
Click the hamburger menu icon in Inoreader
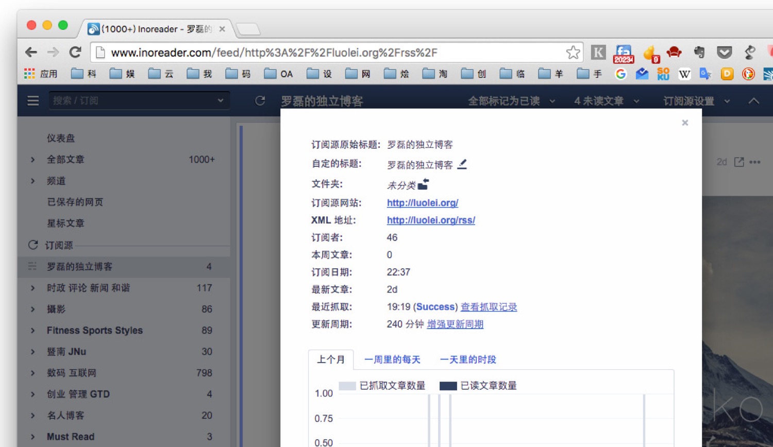33,101
